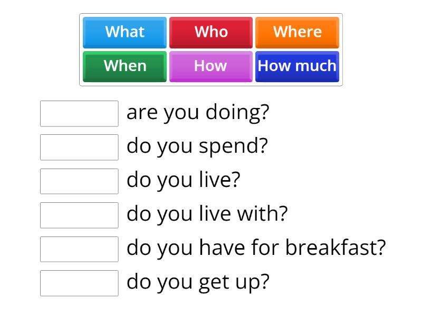The image size is (422, 316).
Task: Select the dark blue 'How much' tile
Action: [x=297, y=66]
